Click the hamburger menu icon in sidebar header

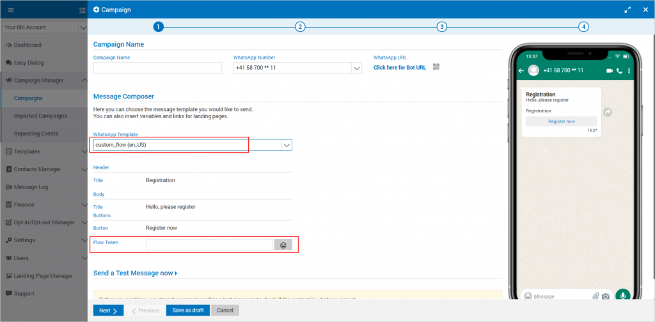pyautogui.click(x=11, y=10)
